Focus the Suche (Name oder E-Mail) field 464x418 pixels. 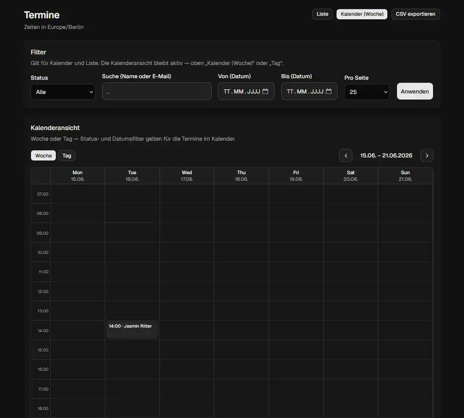click(156, 91)
